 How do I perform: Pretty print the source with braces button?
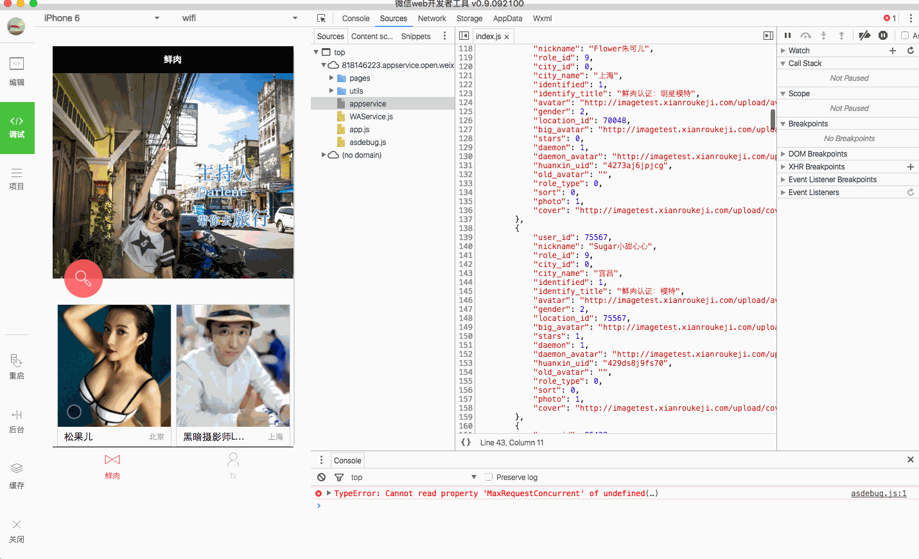(x=466, y=442)
